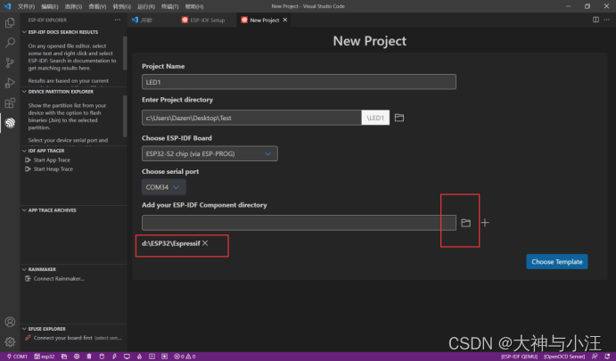The image size is (616, 361).
Task: Open the Explorer view in activity bar
Action: coord(10,23)
